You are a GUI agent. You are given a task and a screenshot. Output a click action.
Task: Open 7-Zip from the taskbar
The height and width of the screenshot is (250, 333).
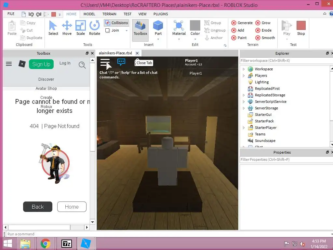[67, 243]
